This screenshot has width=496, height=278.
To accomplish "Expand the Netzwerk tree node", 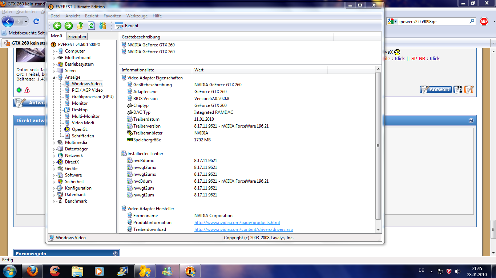I will pyautogui.click(x=54, y=156).
